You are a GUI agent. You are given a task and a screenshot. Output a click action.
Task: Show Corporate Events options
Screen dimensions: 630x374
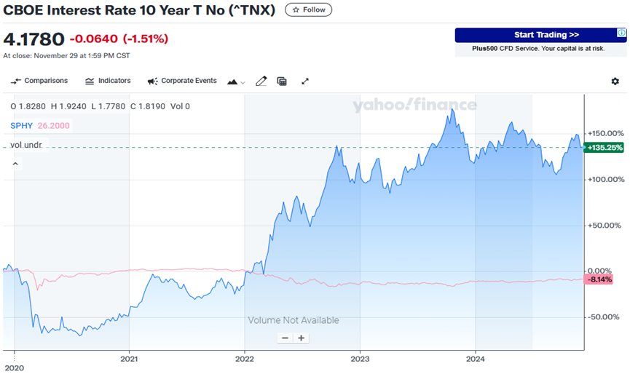coord(182,81)
